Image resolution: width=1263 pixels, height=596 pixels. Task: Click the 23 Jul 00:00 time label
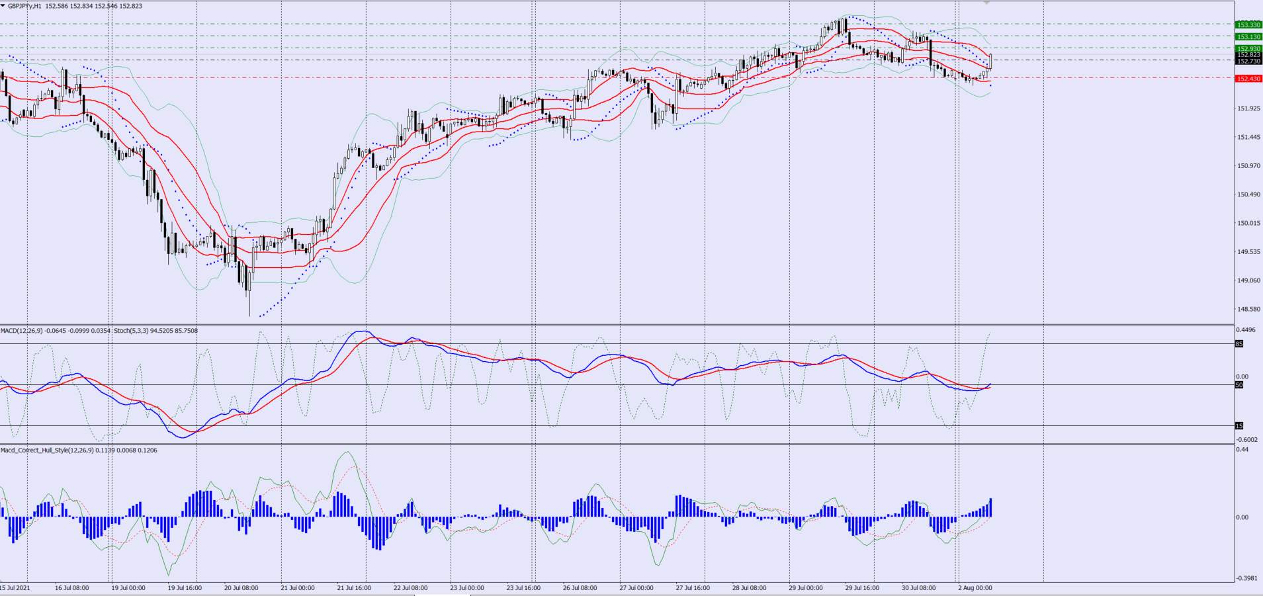(x=467, y=587)
